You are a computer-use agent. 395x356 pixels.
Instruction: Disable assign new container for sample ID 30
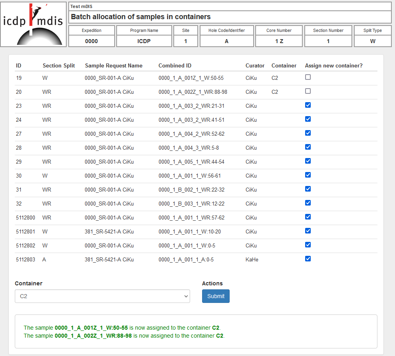pos(308,175)
